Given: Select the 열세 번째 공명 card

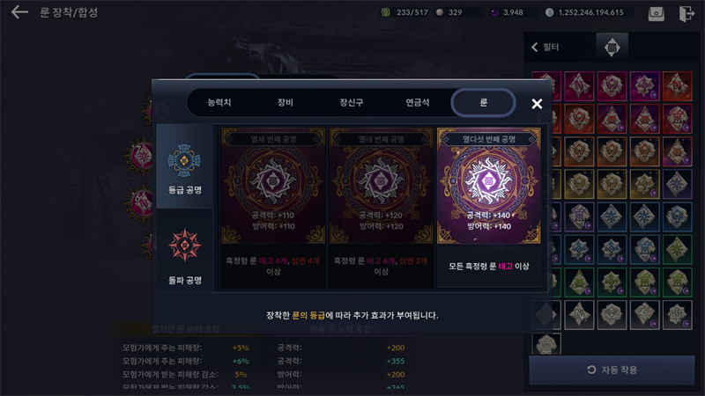Looking at the screenshot, I should click(273, 208).
